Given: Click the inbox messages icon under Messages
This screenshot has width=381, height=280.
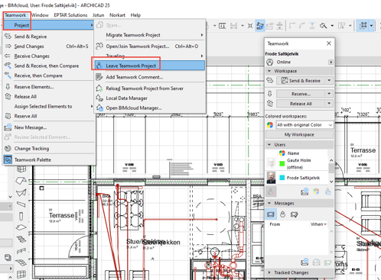Looking at the screenshot, I should coord(271,214).
